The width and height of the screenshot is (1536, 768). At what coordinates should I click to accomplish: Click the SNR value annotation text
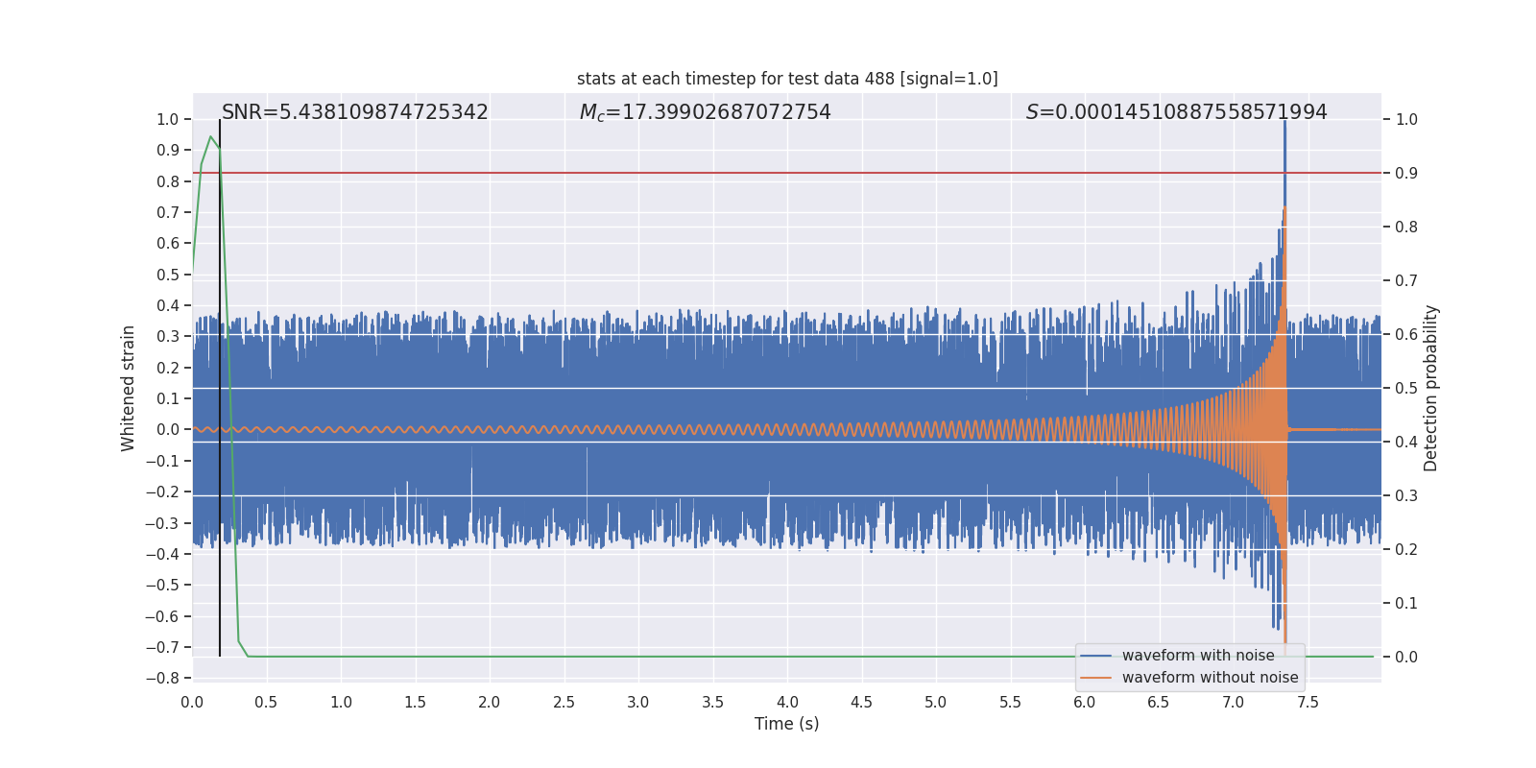[355, 112]
